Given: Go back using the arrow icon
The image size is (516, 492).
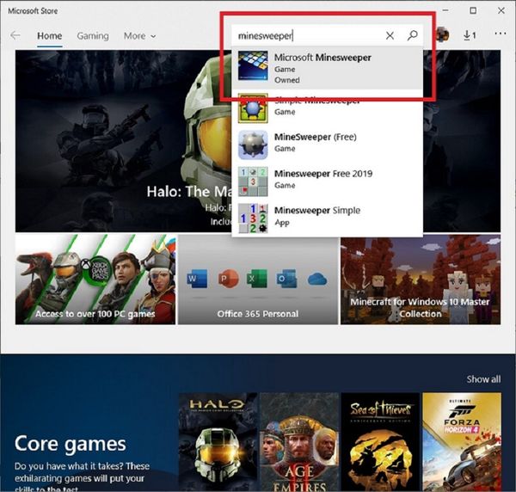Looking at the screenshot, I should tap(15, 35).
